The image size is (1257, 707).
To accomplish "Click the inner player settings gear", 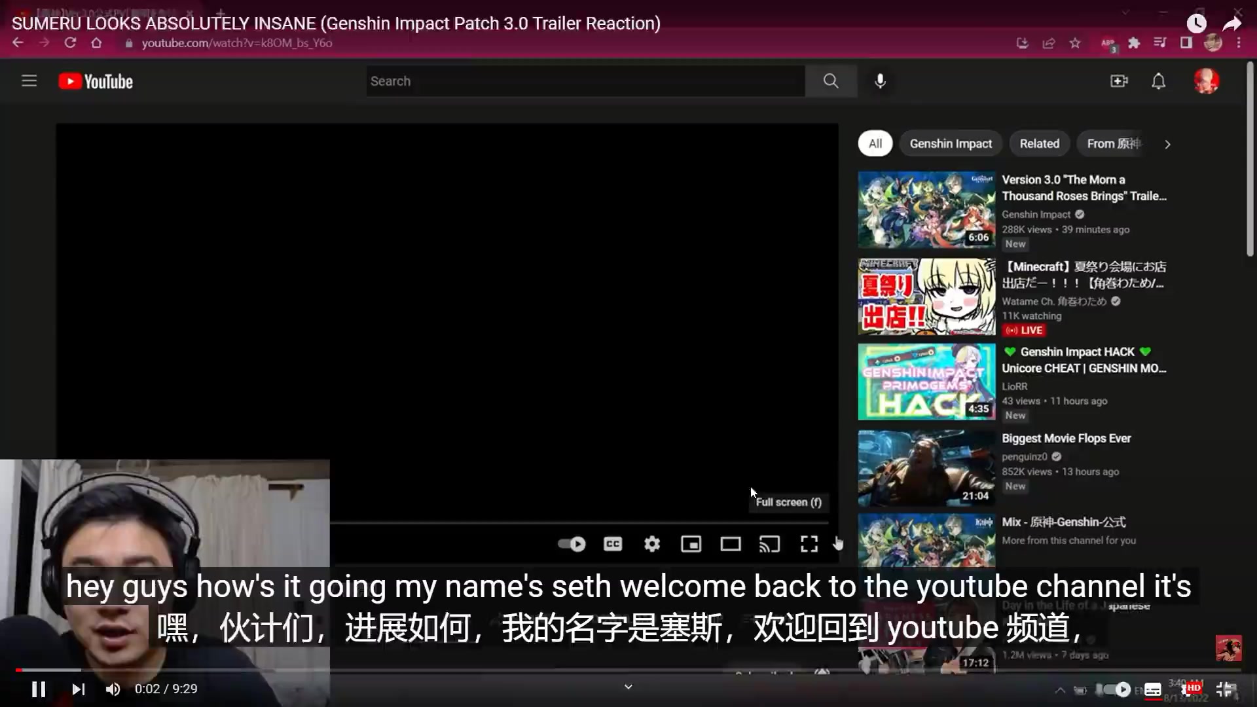I will click(651, 544).
